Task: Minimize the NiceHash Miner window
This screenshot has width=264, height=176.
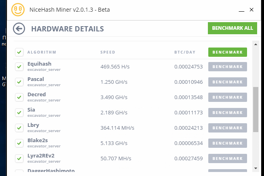Action: tap(241, 10)
